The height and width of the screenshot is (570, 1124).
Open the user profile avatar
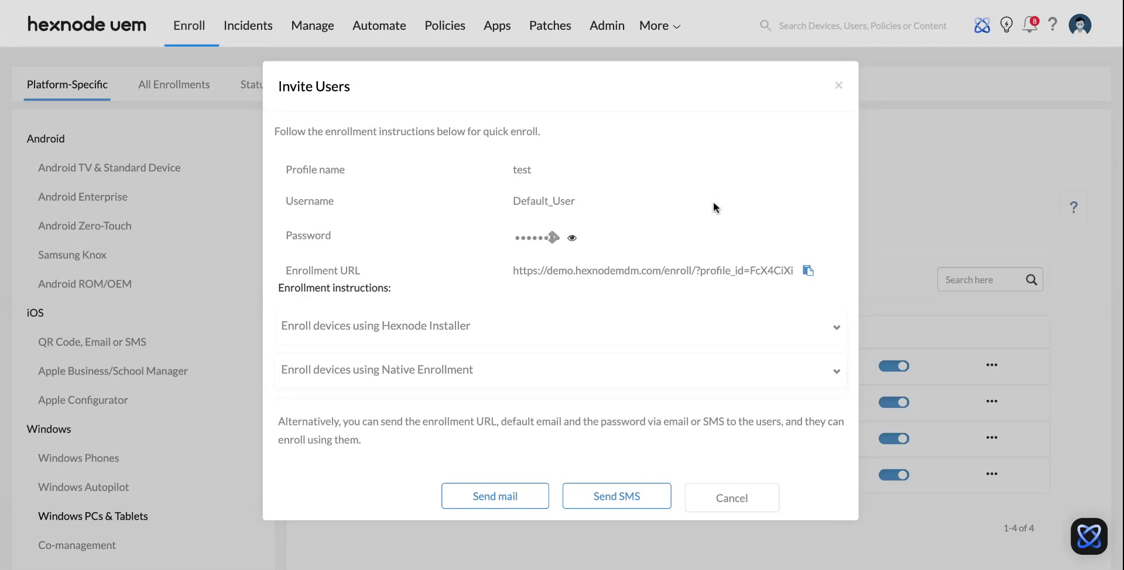point(1080,25)
